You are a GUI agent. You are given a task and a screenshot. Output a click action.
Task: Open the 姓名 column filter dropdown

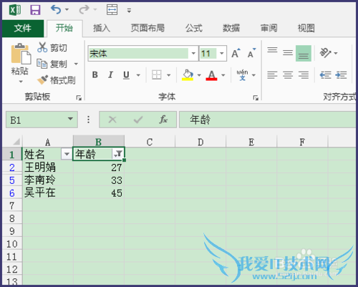[x=67, y=154]
